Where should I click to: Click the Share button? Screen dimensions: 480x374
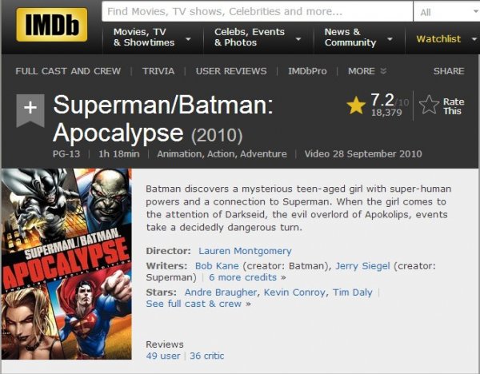click(448, 71)
